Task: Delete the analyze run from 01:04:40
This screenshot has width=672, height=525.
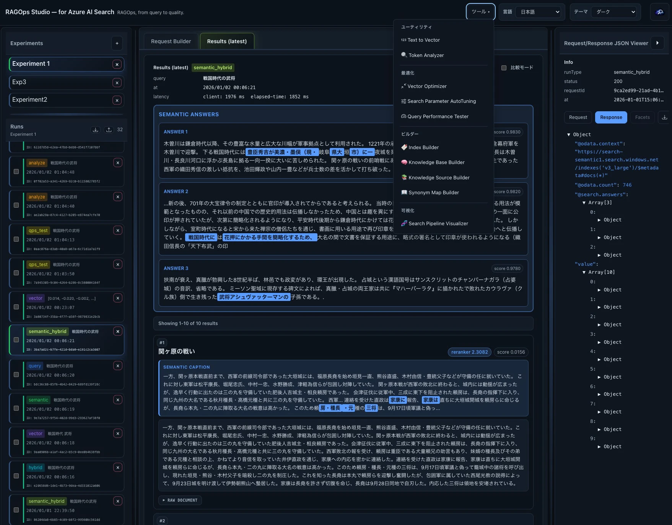Action: 118,197
